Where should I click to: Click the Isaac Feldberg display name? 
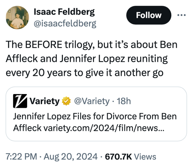click(x=64, y=12)
